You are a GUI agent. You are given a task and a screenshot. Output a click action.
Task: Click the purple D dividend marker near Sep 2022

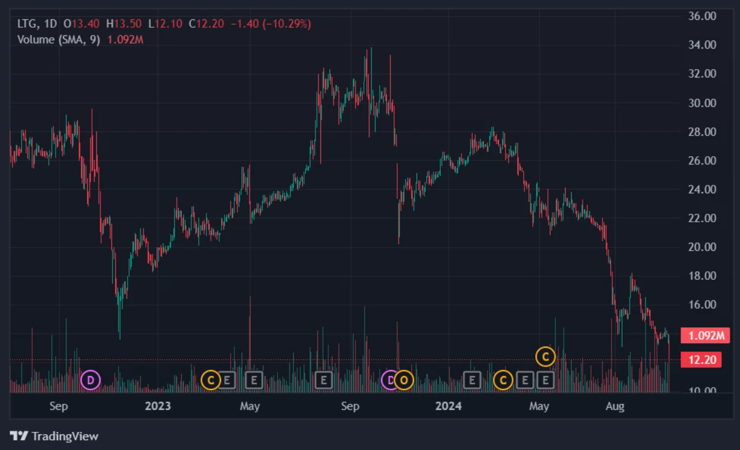(90, 380)
